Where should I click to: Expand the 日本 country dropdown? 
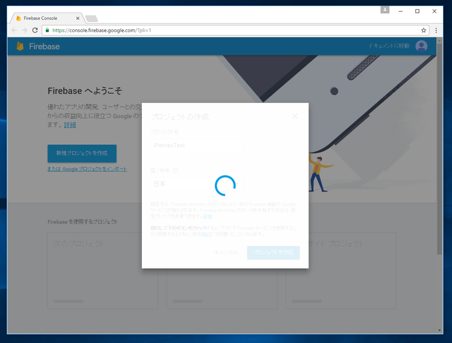tap(197, 184)
